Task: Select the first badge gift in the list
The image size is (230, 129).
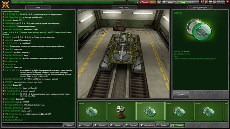Action: (x=92, y=111)
